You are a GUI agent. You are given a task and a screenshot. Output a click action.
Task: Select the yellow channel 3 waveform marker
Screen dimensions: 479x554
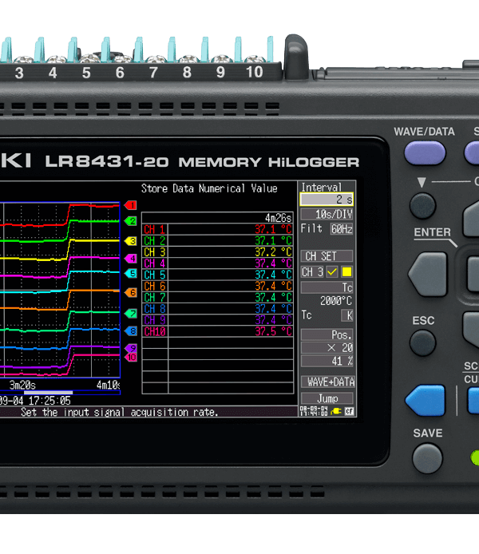(131, 241)
